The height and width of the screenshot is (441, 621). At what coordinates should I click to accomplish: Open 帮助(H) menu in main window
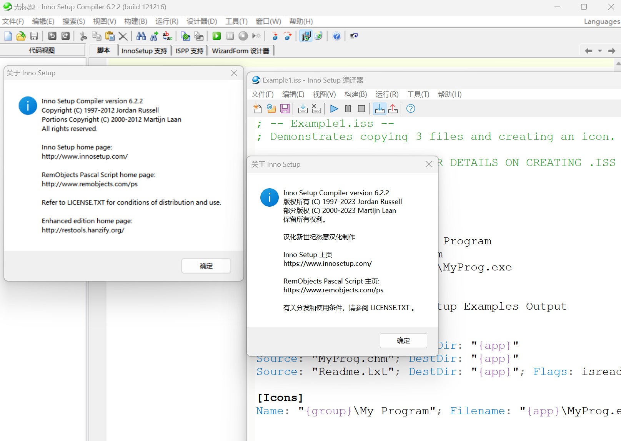301,22
